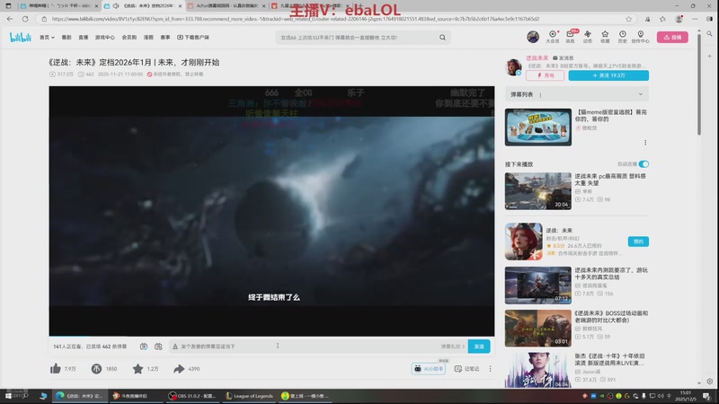719x404 pixels.
Task: Open Windows Start menu
Action: [8, 396]
